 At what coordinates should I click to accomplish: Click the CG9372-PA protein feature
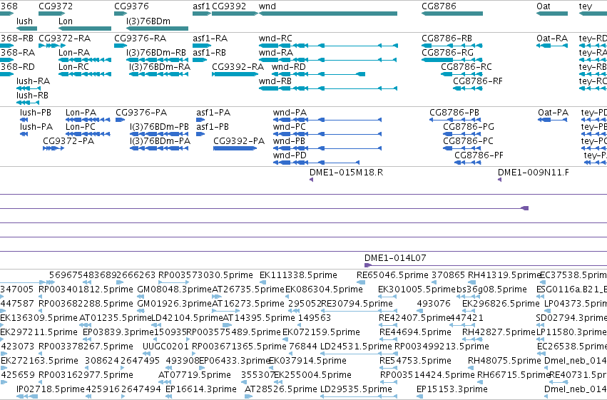(53, 148)
